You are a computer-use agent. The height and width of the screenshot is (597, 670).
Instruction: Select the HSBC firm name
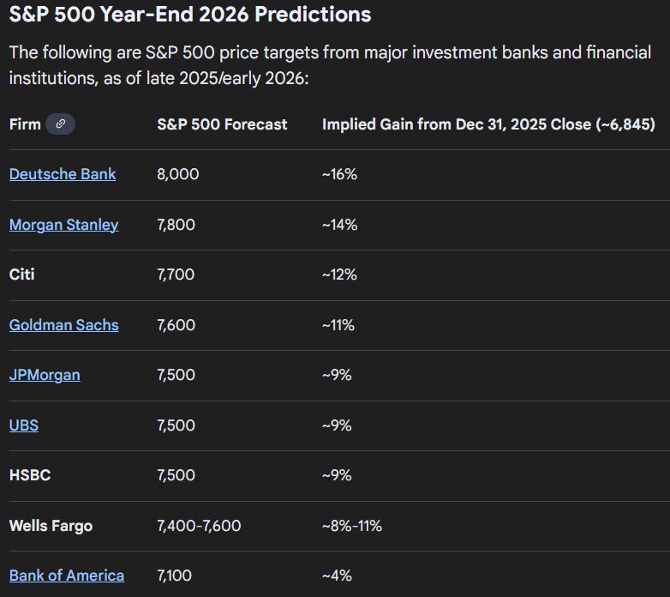tap(29, 475)
